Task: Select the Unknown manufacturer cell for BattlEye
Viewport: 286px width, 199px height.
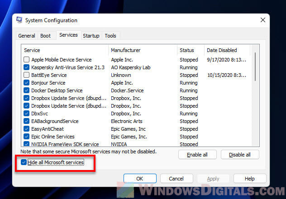Action: pyautogui.click(x=121, y=75)
